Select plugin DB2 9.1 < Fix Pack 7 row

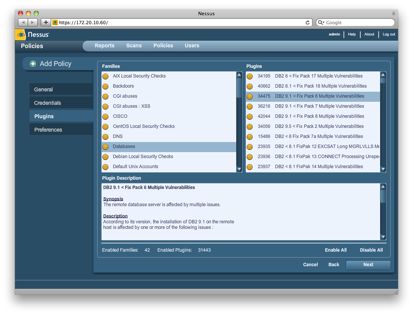click(313, 106)
